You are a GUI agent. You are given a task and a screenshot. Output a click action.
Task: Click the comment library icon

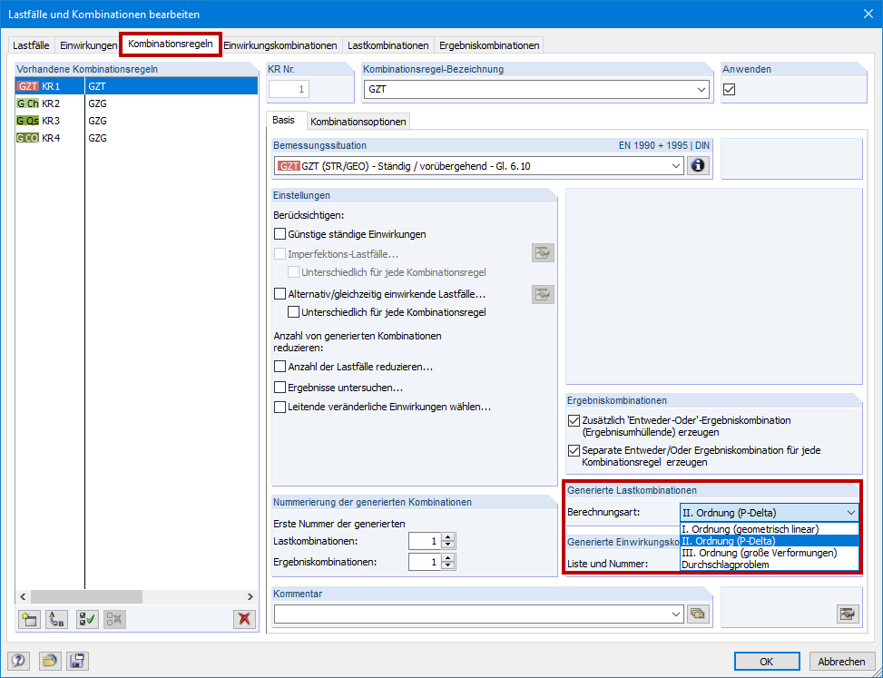pos(698,614)
